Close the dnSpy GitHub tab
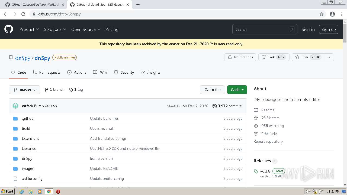Screen dimensions: 347x195 coord(128,5)
